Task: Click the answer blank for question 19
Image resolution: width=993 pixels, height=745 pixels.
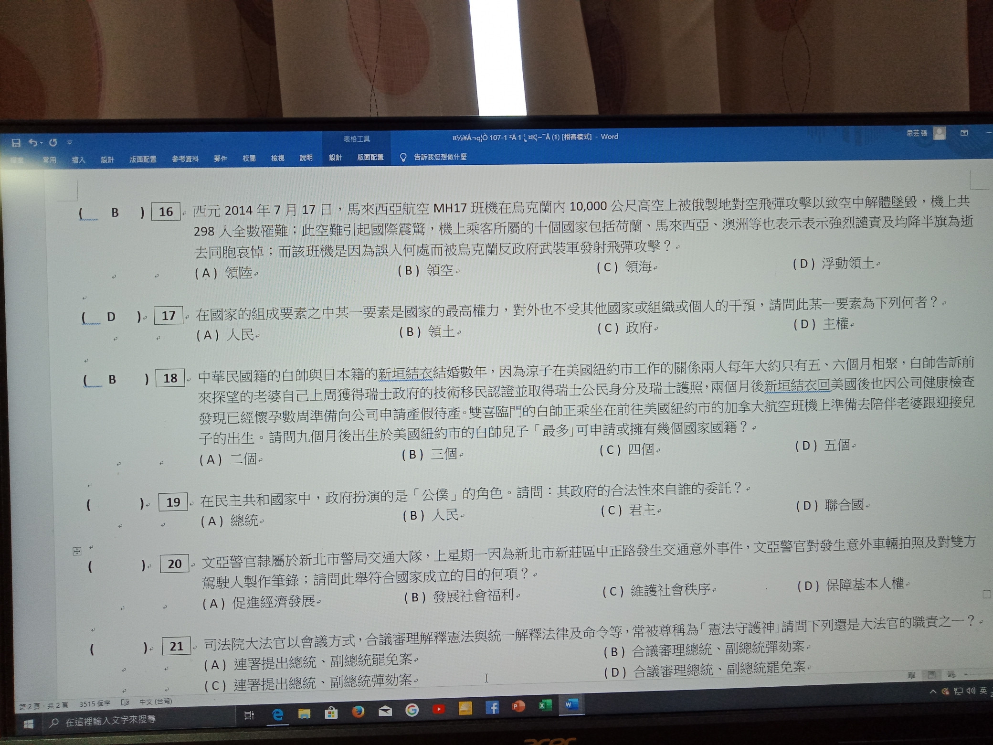Action: click(x=115, y=504)
